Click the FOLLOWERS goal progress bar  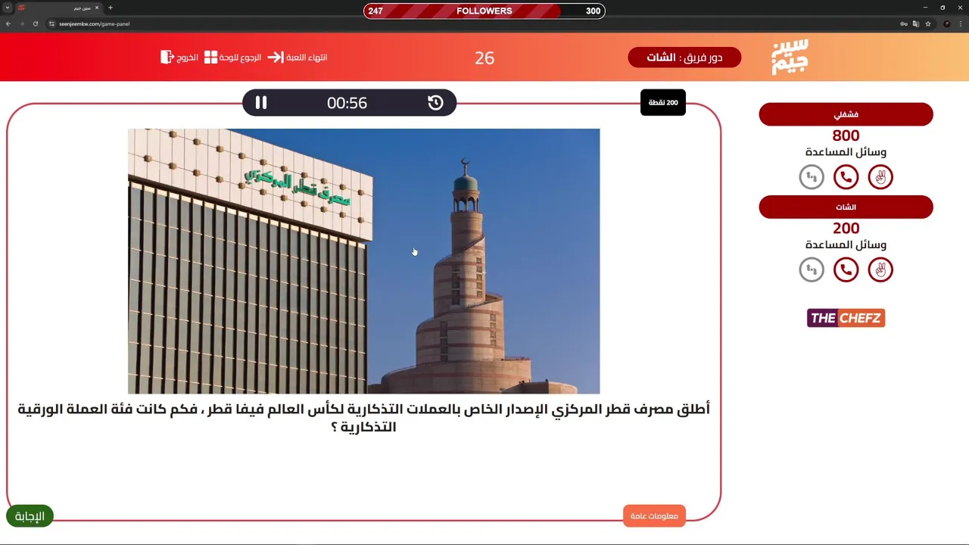click(484, 11)
